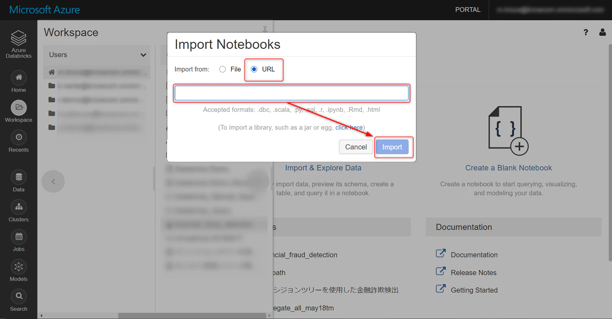
Task: Select the File radio button
Action: pyautogui.click(x=223, y=69)
